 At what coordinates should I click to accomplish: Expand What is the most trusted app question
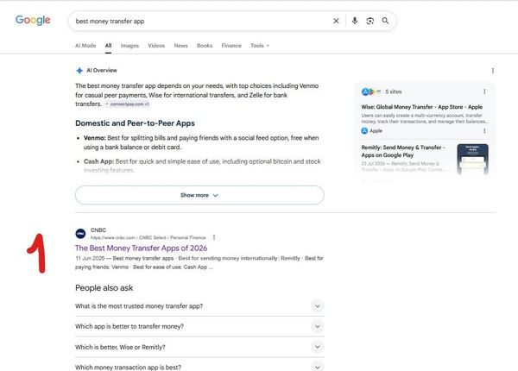(x=199, y=306)
